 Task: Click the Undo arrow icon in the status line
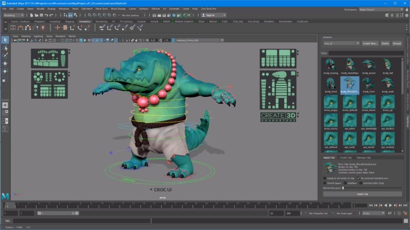pos(46,15)
